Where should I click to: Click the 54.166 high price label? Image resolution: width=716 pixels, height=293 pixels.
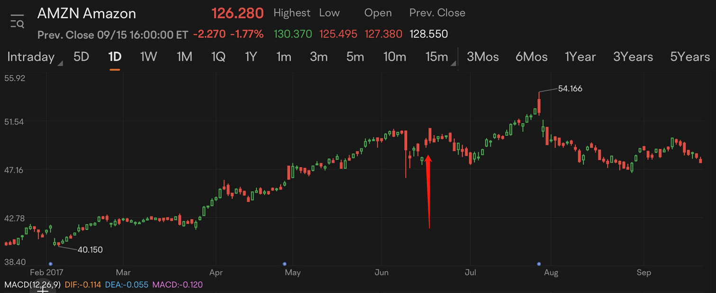[570, 89]
